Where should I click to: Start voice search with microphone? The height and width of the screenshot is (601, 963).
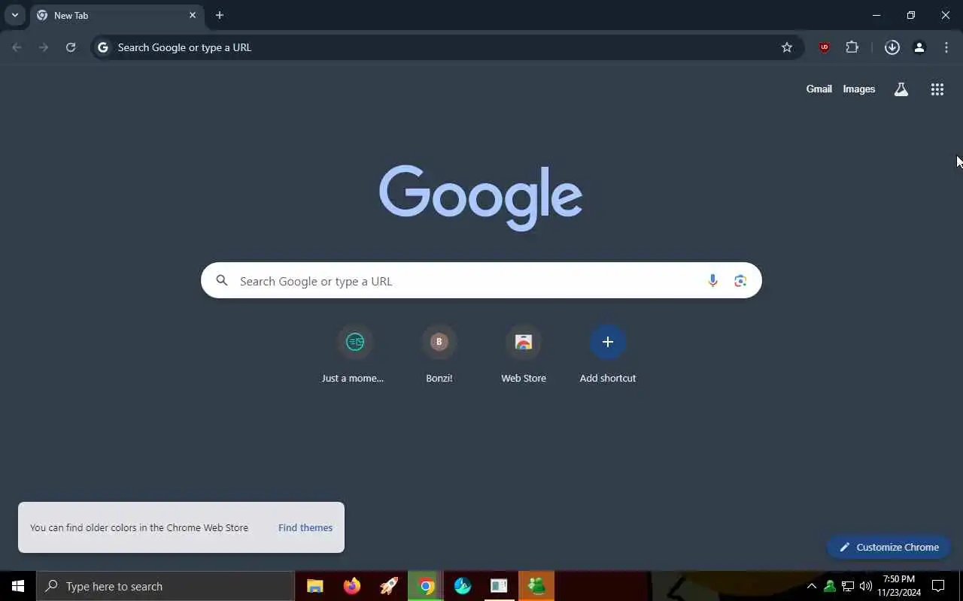[x=712, y=280]
